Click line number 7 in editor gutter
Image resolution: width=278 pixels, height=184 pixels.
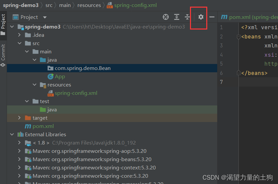point(221,82)
